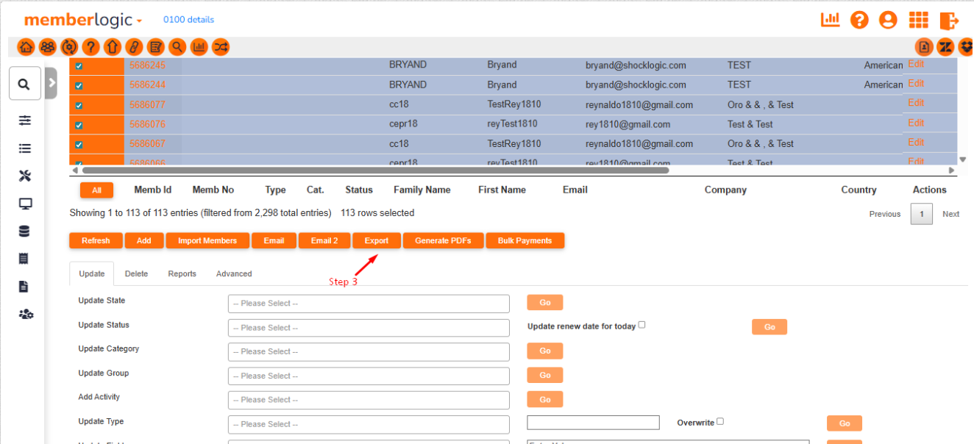Click the shuffle arrows toolbar icon

click(x=221, y=47)
